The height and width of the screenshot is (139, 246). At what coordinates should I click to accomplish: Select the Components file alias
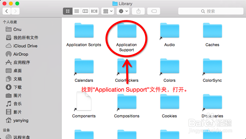84,101
